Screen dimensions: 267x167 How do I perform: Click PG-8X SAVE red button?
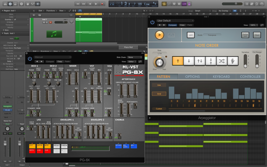click(x=47, y=151)
